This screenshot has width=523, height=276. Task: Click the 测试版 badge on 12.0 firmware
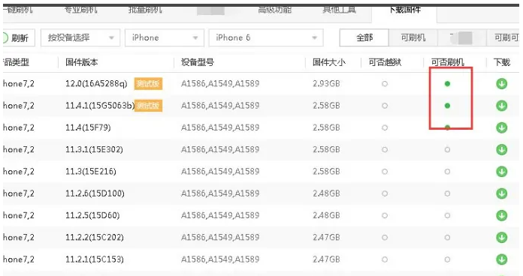pyautogui.click(x=148, y=83)
